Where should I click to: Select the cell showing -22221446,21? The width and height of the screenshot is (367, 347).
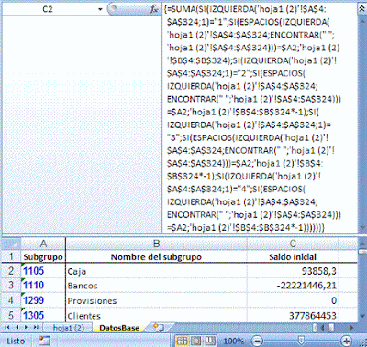click(293, 286)
